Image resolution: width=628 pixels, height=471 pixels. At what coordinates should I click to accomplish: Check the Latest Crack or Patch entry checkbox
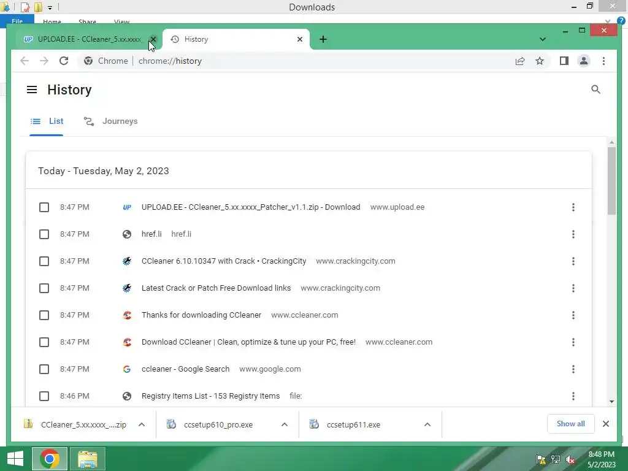click(x=44, y=288)
